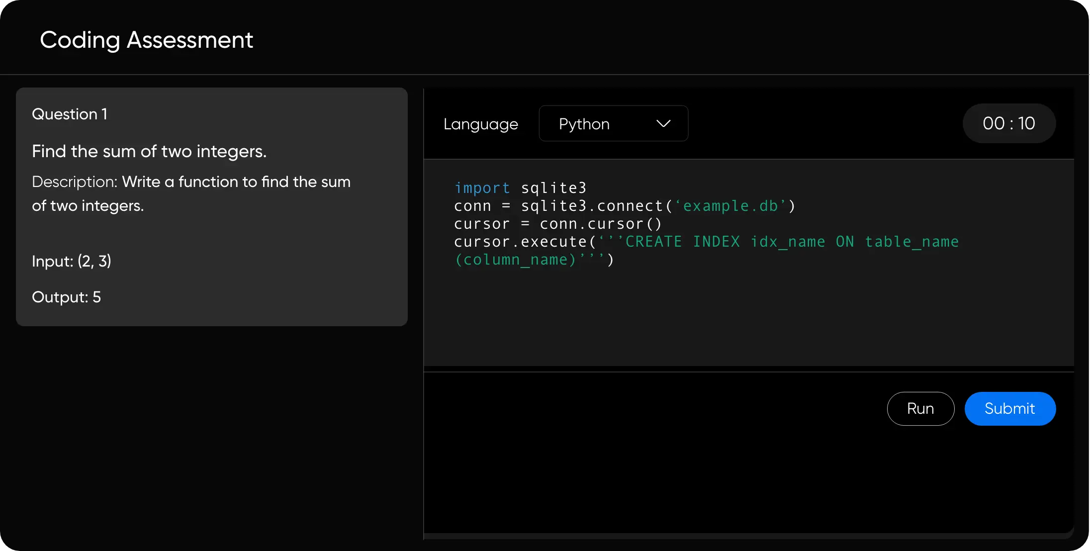Click the dropdown chevron arrow icon
The width and height of the screenshot is (1090, 551).
(663, 123)
